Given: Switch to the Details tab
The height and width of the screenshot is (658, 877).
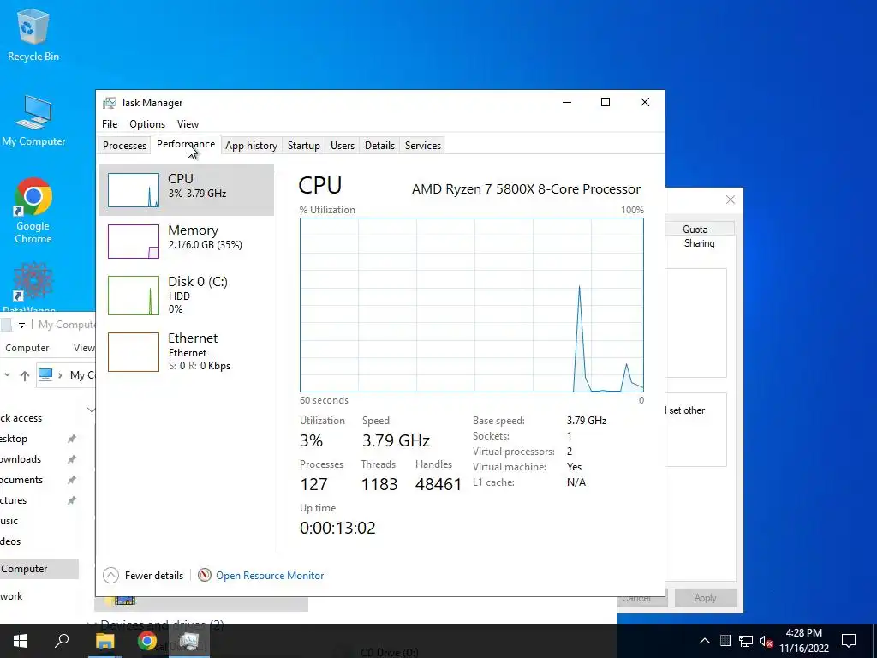Looking at the screenshot, I should 379,146.
